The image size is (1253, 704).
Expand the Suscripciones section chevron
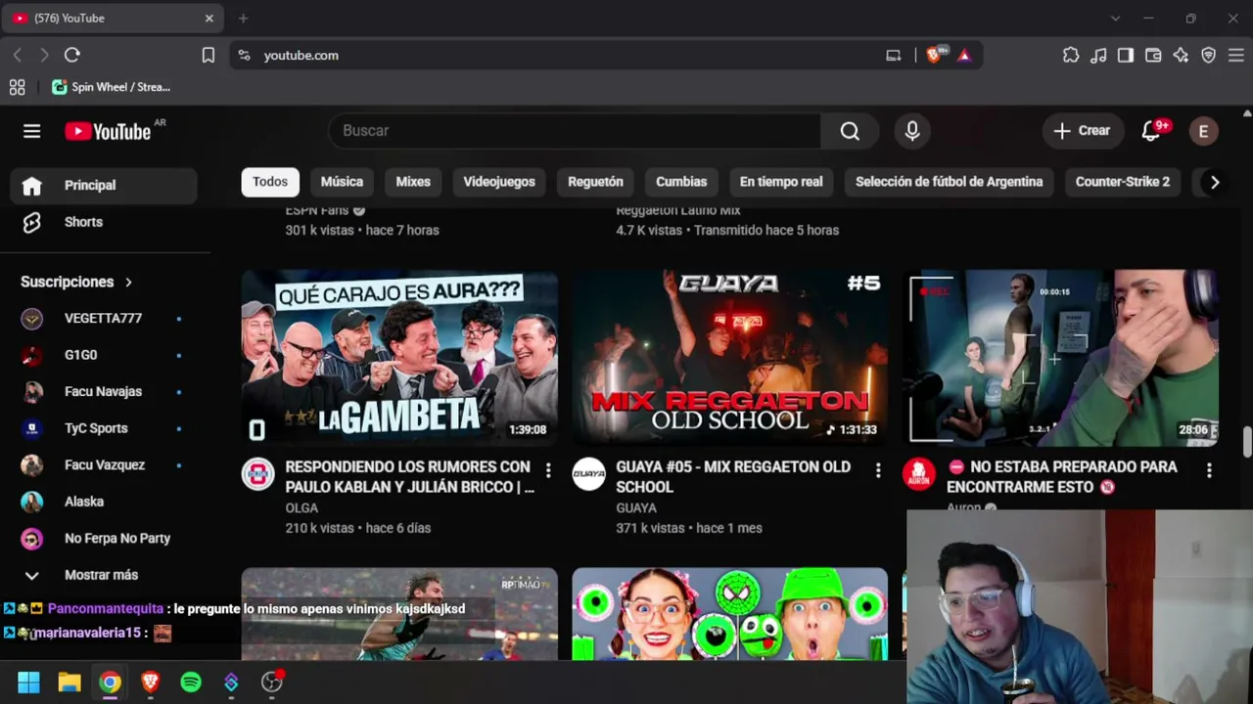point(128,283)
